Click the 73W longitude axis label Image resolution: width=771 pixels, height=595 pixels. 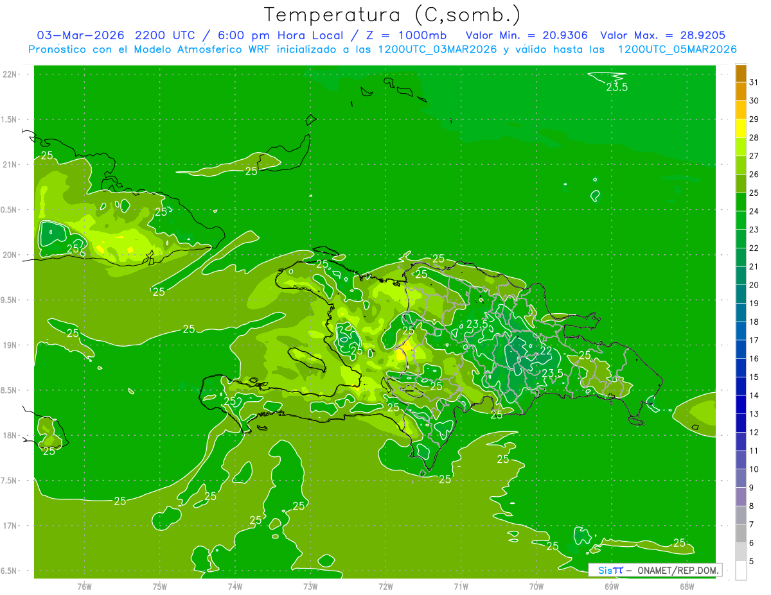(310, 586)
